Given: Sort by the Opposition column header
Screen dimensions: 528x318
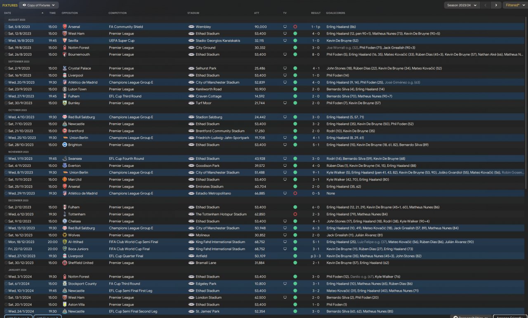Looking at the screenshot, I should (x=70, y=13).
